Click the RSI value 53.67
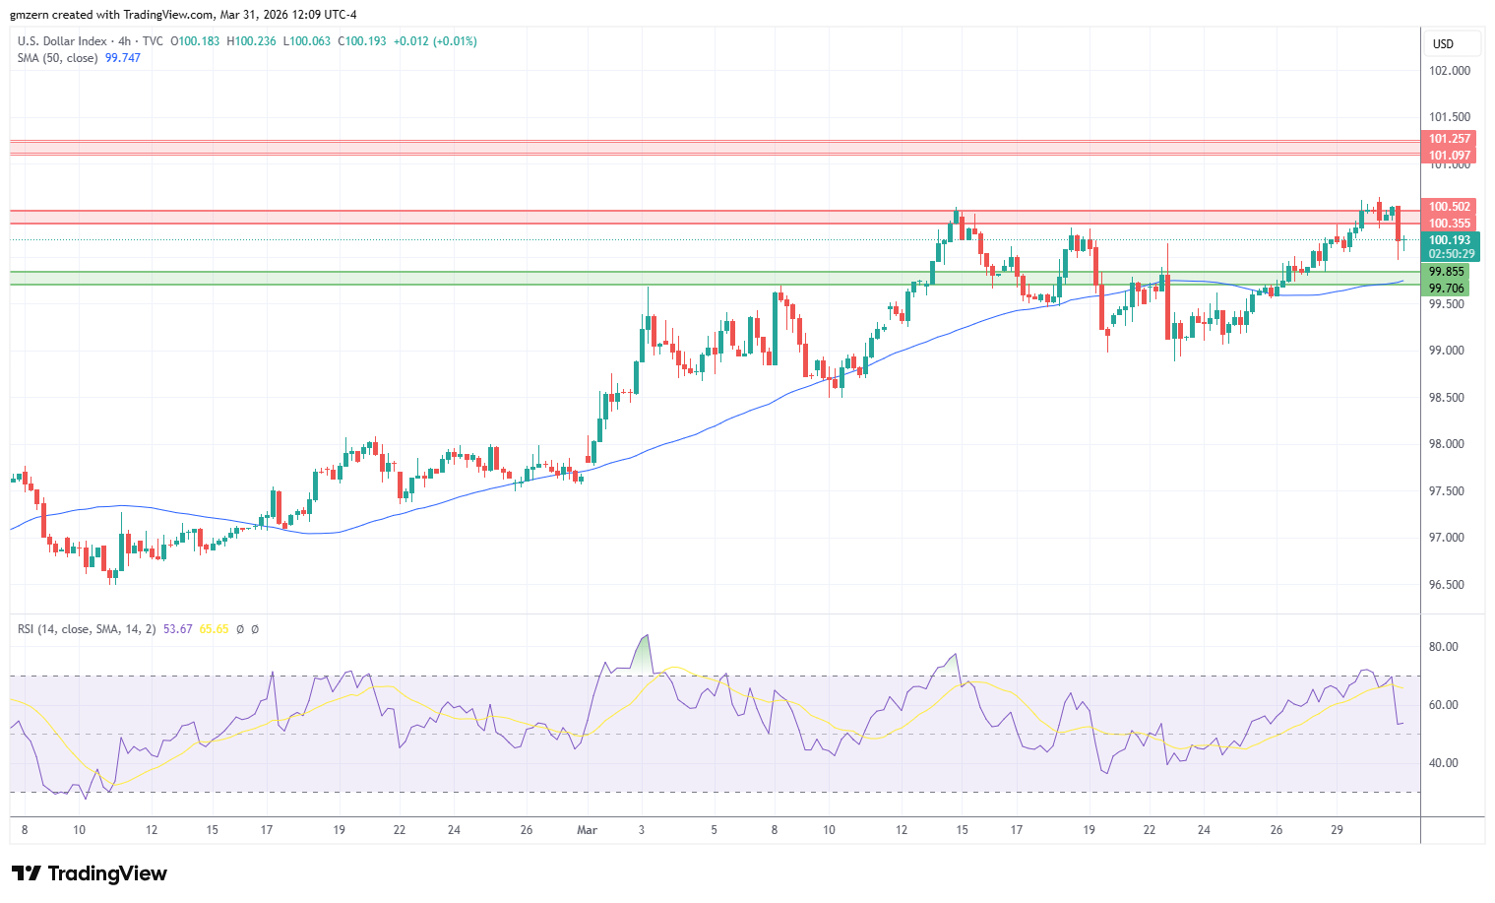 [178, 629]
